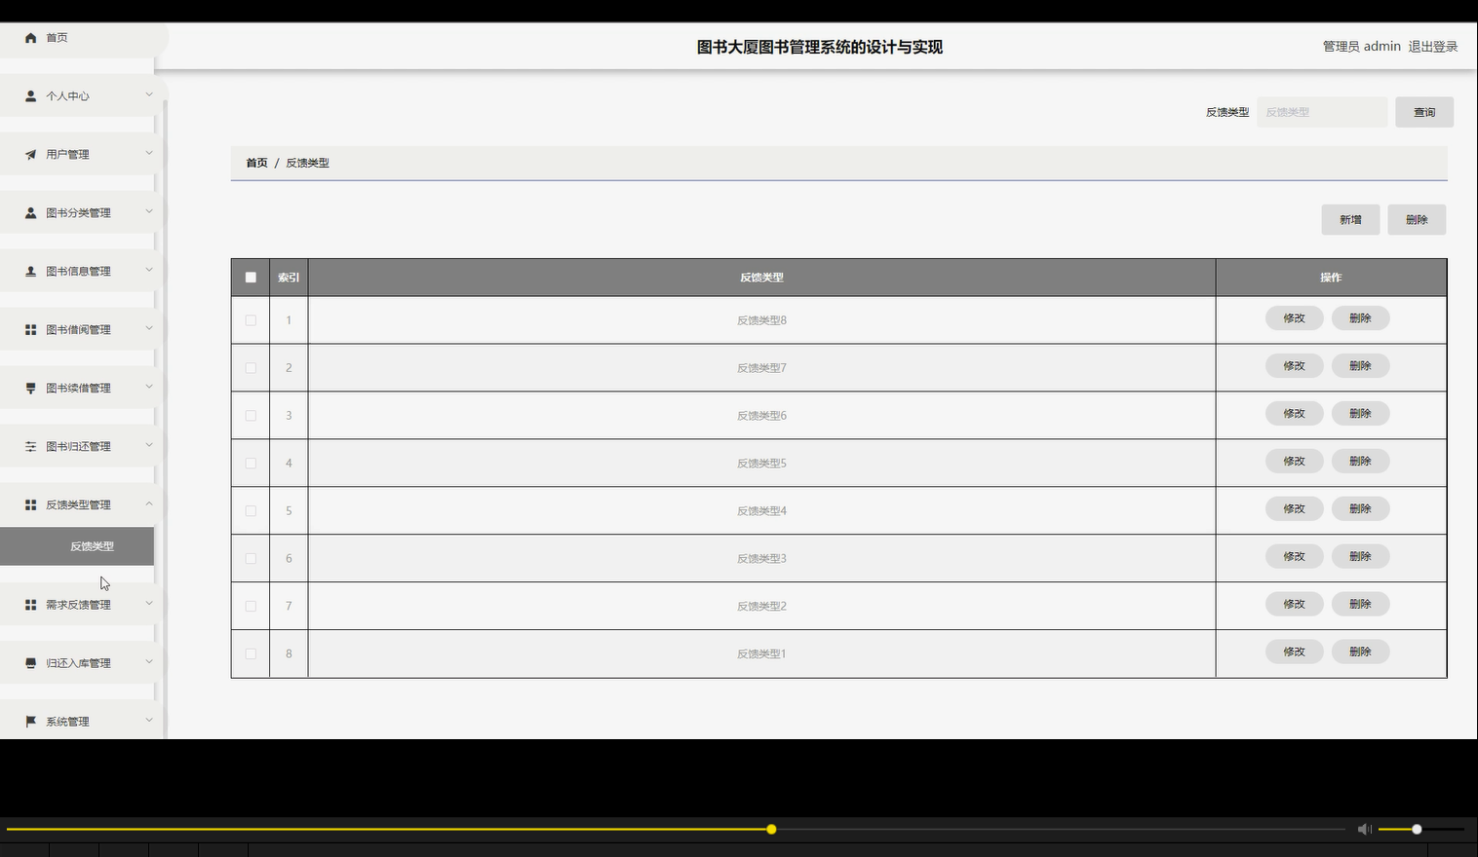Check the box for row 反馈类型2
The image size is (1478, 857).
[x=251, y=607]
